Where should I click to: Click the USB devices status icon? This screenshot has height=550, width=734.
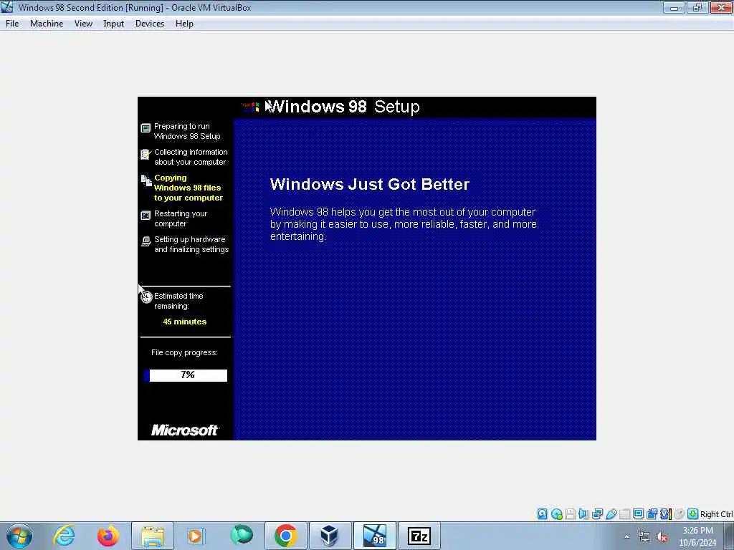611,514
